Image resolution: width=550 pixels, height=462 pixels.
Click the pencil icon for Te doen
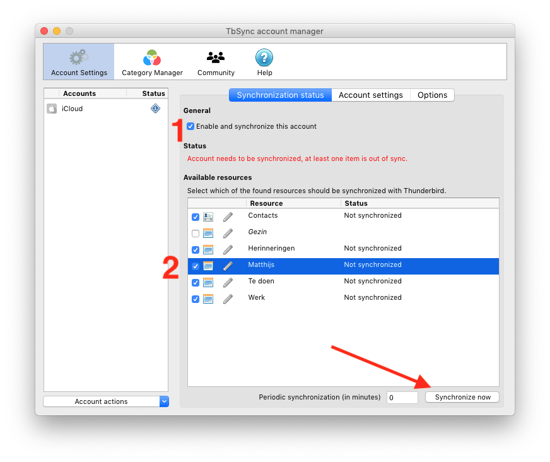[x=228, y=282]
